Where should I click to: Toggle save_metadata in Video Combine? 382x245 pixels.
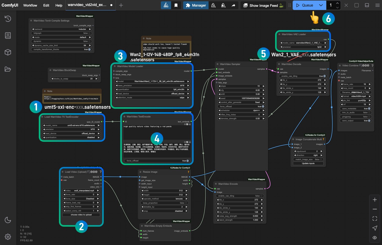(356, 108)
